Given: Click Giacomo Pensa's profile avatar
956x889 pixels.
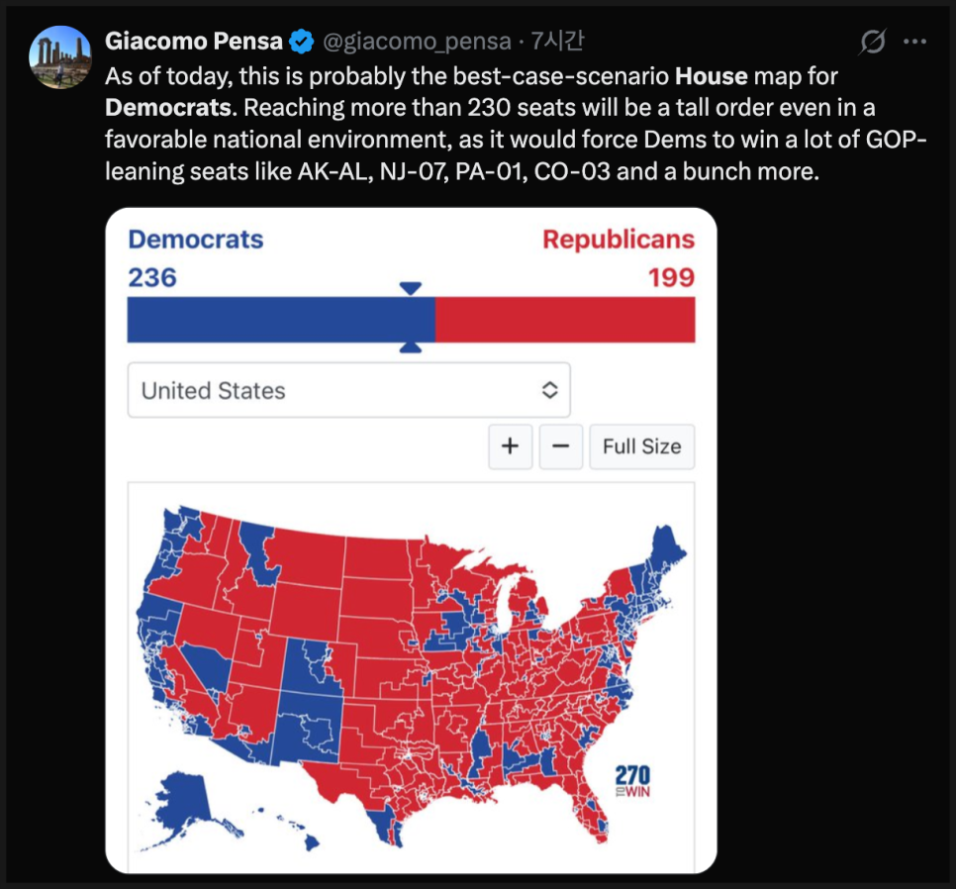Looking at the screenshot, I should point(61,57).
